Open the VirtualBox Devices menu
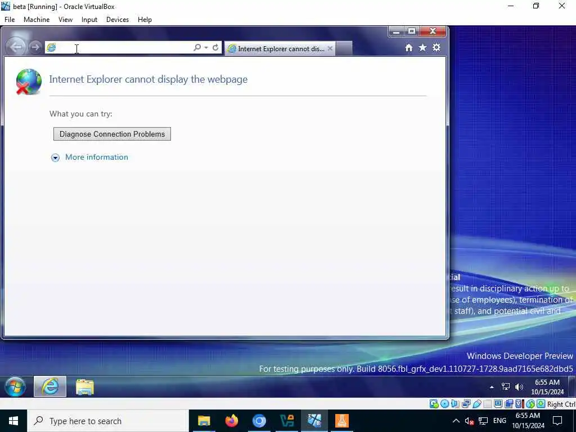 (118, 20)
